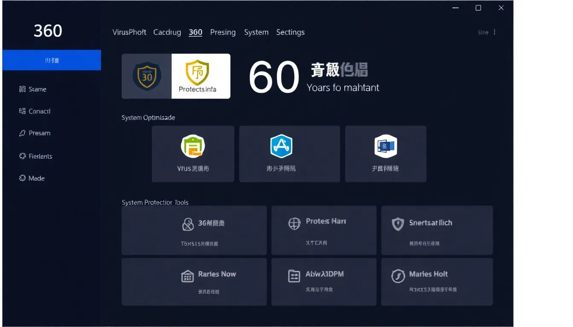
Task: Click the System Protectior Tools heading
Action: coord(155,203)
